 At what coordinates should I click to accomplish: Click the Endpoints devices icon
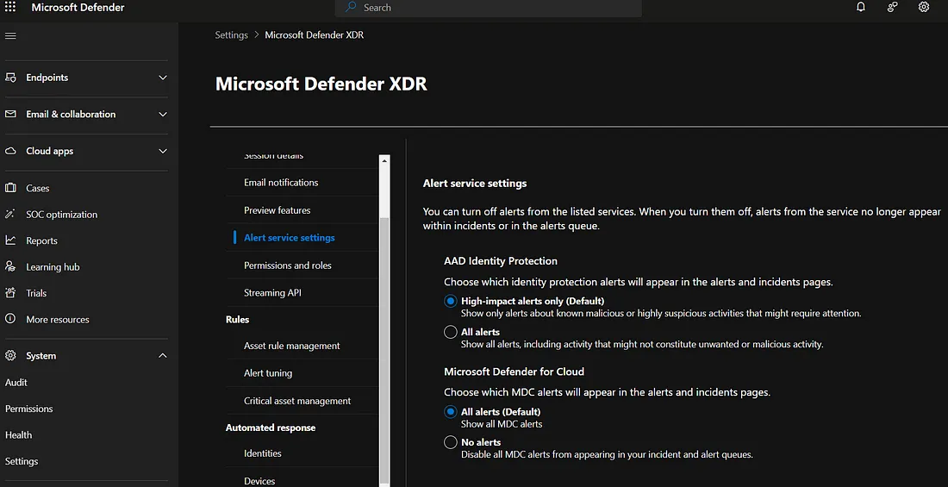[10, 78]
